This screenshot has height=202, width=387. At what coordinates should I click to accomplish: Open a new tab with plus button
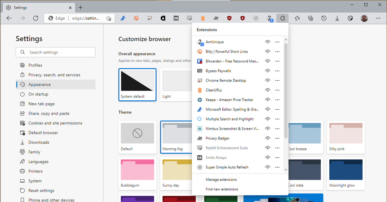[81, 8]
